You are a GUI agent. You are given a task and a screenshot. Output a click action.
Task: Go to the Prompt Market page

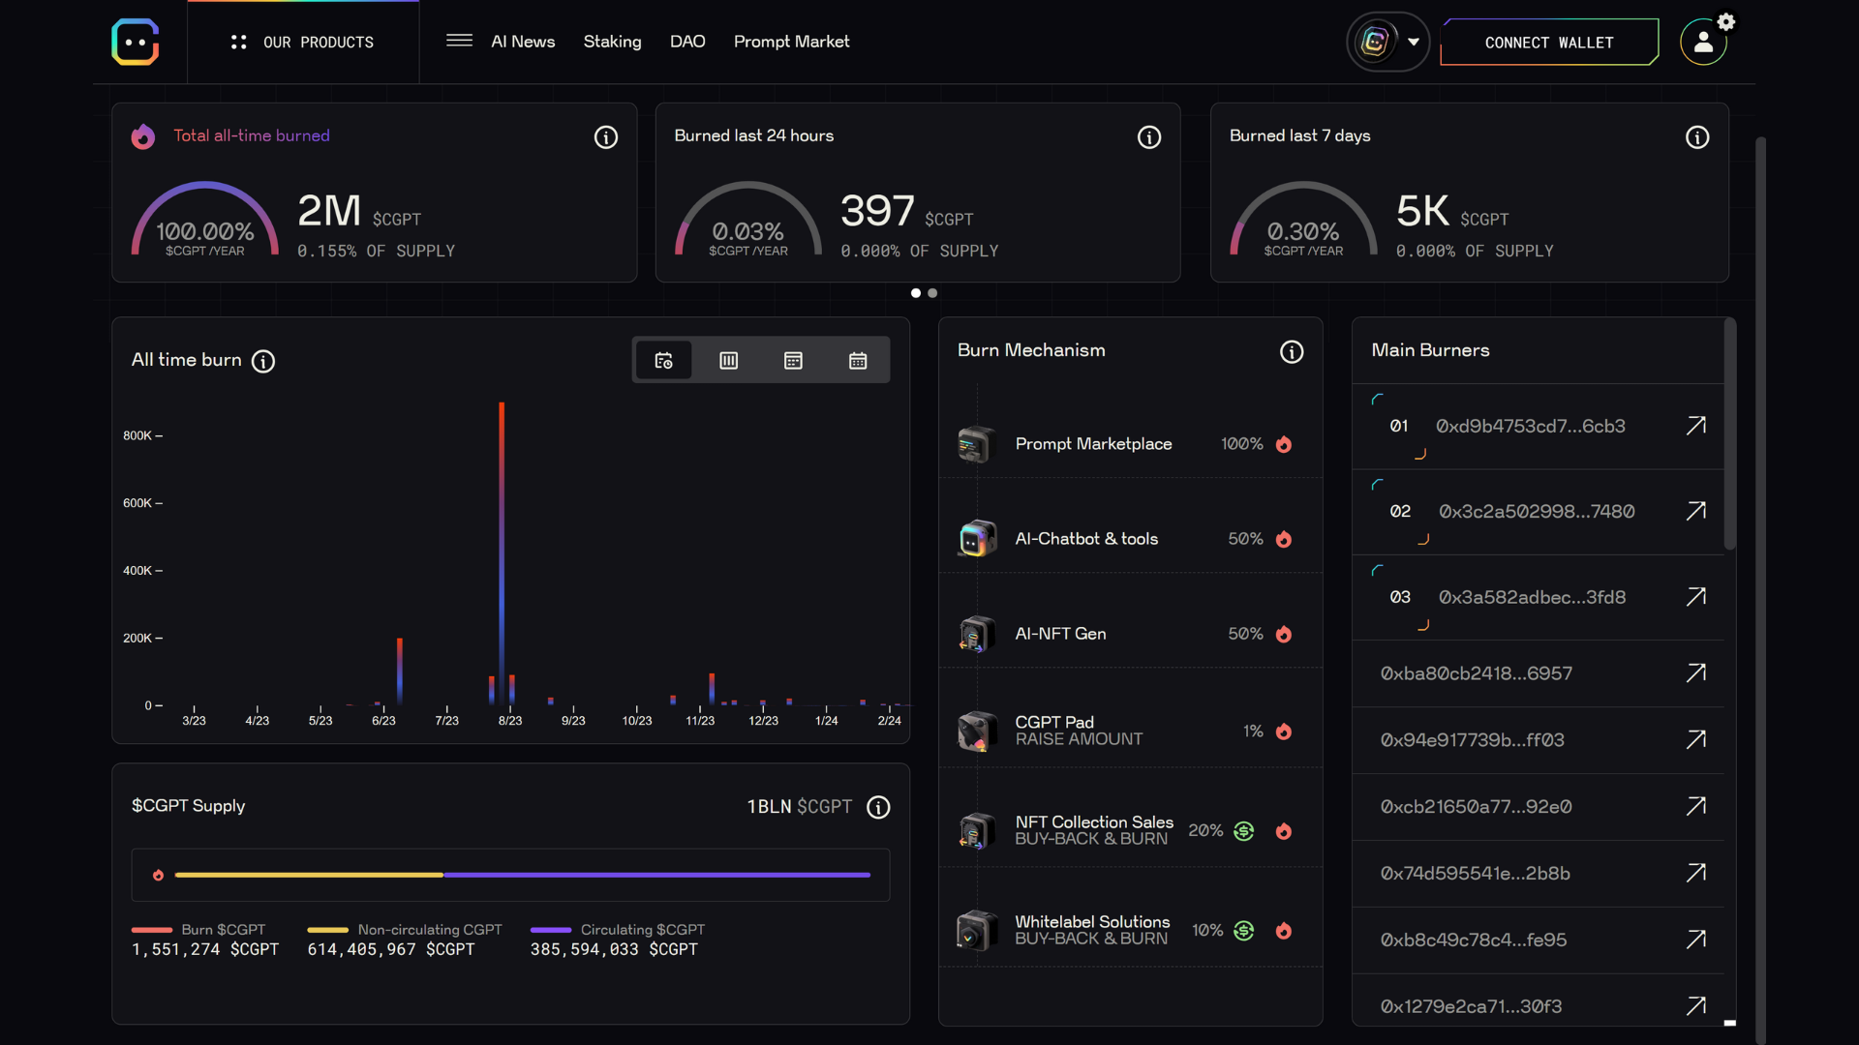[x=791, y=42]
